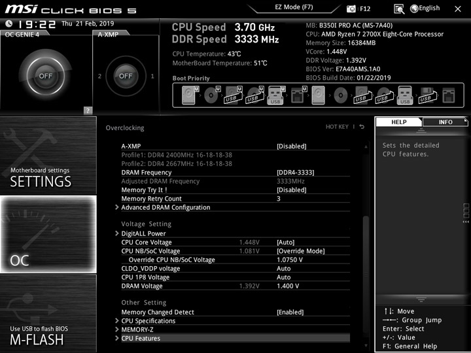The image size is (471, 353).
Task: Click the OC GENIE 4 tab label
Action: 22,35
